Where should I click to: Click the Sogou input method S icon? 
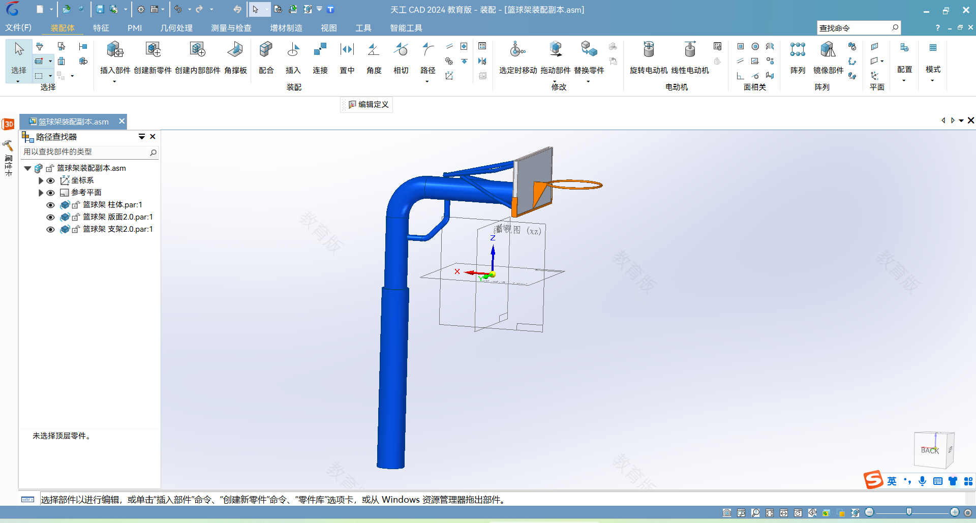pos(873,480)
